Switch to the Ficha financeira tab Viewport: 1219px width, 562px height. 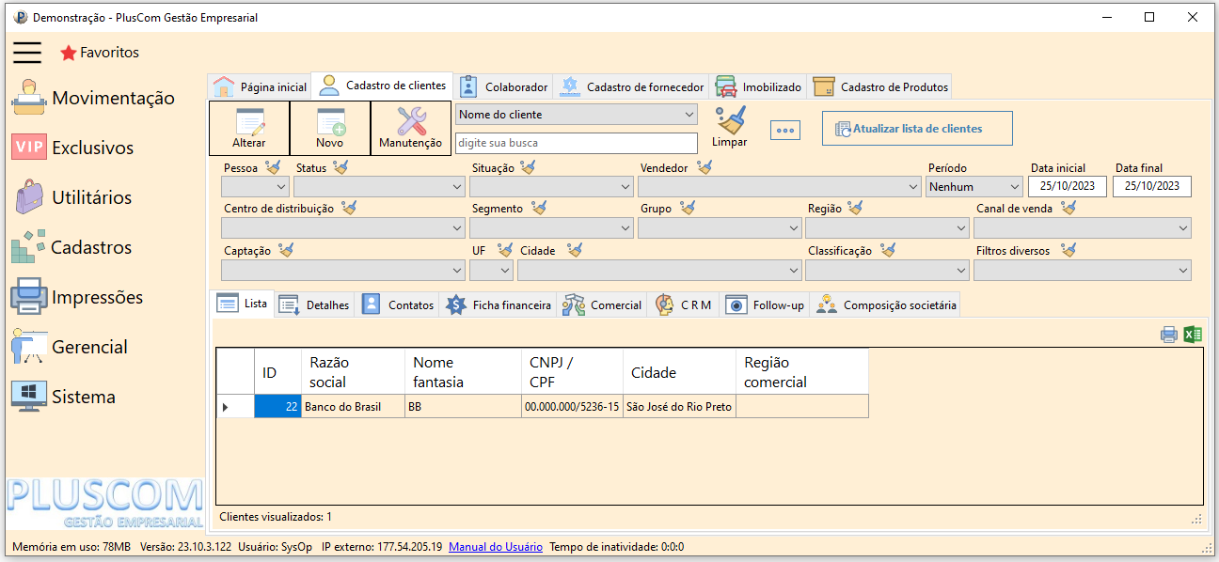click(x=499, y=305)
